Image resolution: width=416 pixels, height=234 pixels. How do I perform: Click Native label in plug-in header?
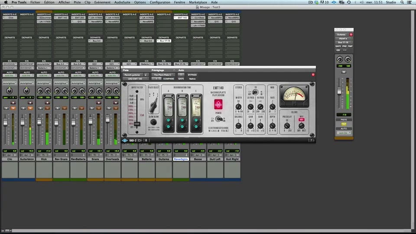click(x=192, y=79)
